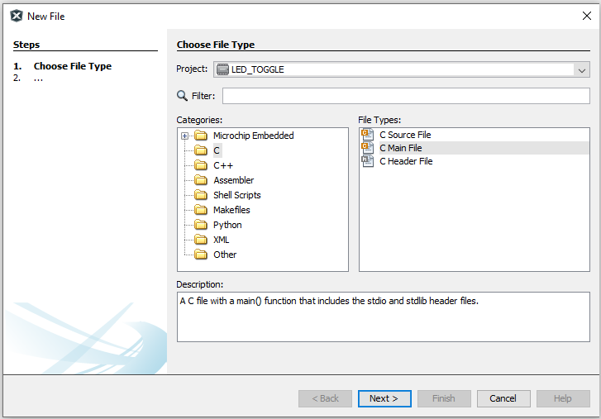
Task: Click the disabled < Back button
Action: coord(325,398)
